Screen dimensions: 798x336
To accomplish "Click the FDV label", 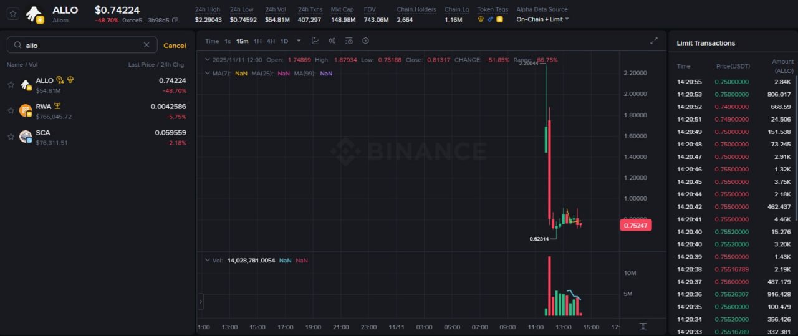I will (370, 10).
